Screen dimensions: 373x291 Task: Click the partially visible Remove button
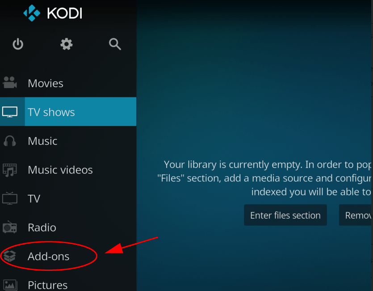(x=356, y=215)
